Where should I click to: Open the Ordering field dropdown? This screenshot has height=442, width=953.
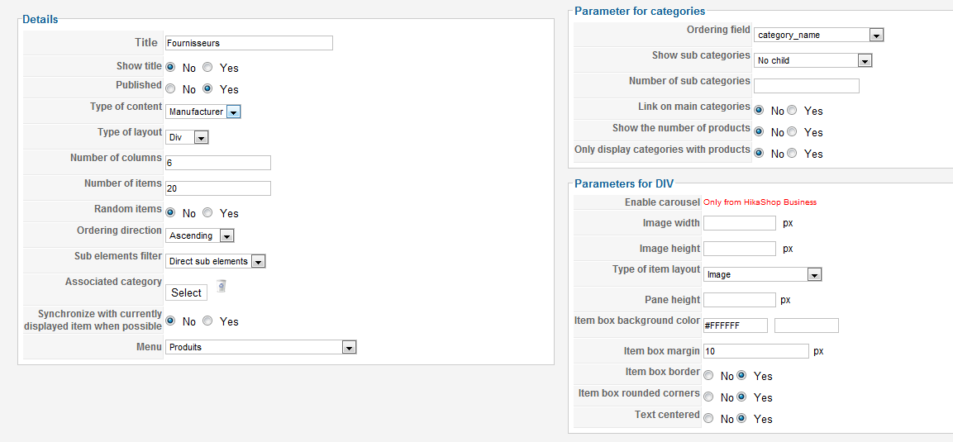click(x=818, y=36)
